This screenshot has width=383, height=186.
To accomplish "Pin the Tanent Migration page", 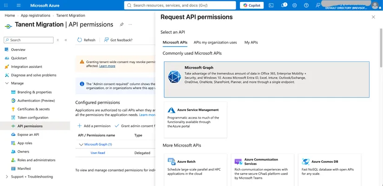I will click(x=121, y=25).
